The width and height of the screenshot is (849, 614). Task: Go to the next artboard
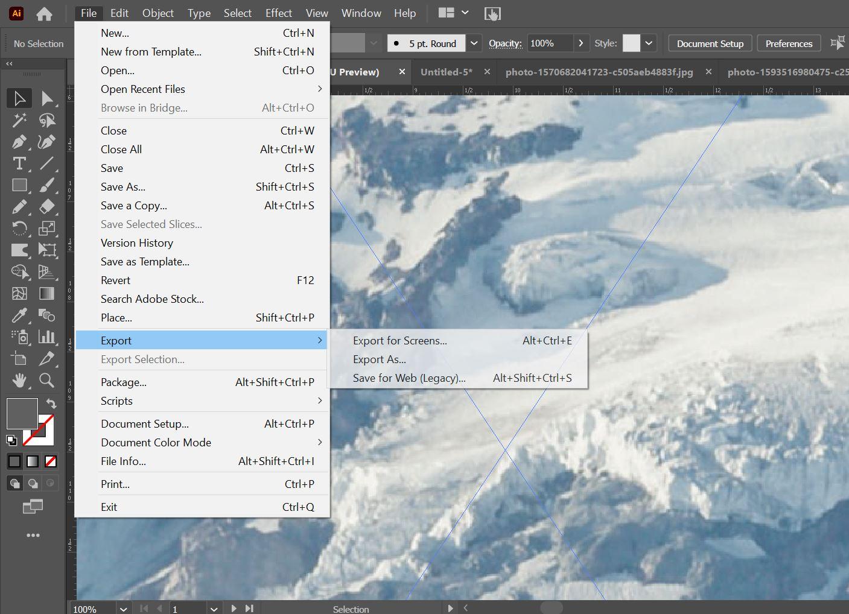click(234, 609)
